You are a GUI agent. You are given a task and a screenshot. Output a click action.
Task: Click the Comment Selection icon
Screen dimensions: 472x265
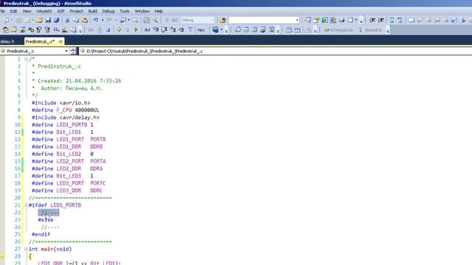[x=392, y=20]
